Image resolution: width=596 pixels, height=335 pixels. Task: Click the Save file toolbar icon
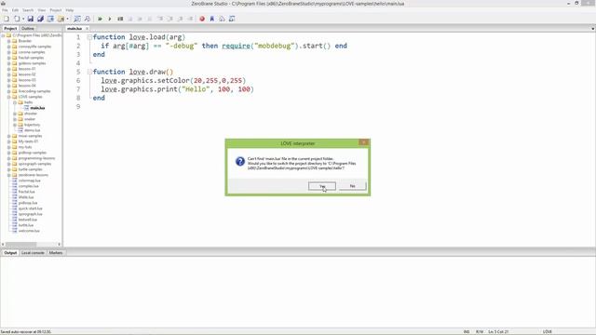tap(31, 19)
